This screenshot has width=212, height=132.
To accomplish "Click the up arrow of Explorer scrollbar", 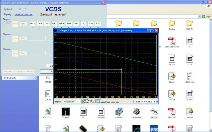I will click(211, 20).
